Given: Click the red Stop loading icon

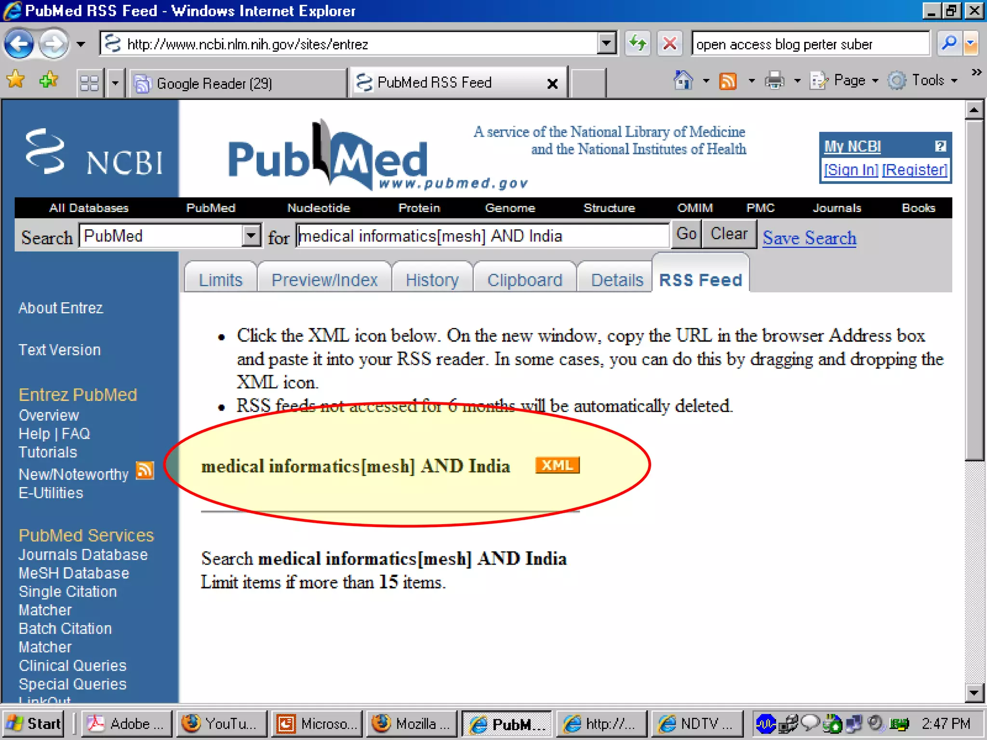Looking at the screenshot, I should (x=669, y=44).
